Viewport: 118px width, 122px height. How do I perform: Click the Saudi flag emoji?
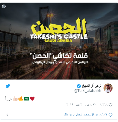click(x=27, y=99)
